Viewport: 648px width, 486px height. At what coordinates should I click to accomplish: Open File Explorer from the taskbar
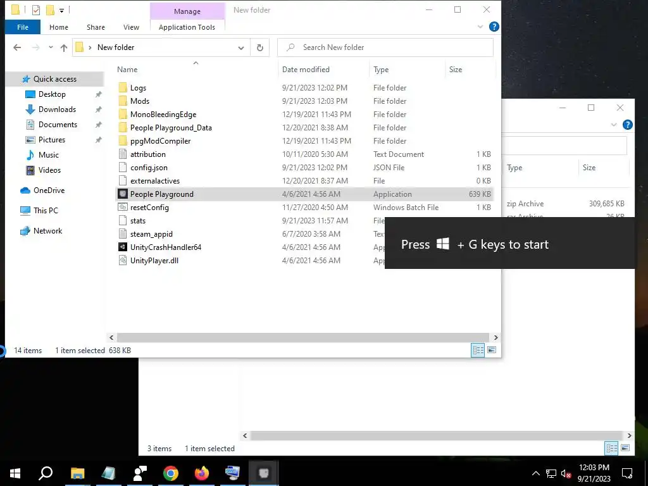77,473
